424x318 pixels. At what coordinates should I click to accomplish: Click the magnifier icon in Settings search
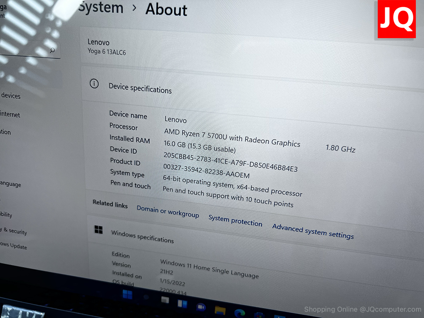point(52,51)
